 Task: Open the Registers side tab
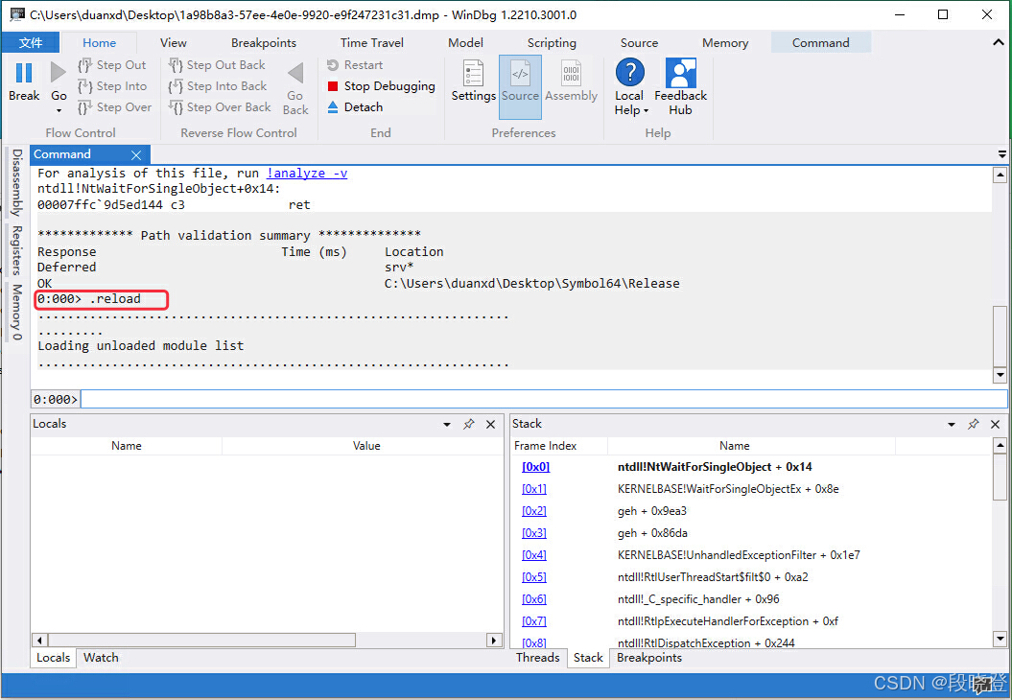coord(17,250)
